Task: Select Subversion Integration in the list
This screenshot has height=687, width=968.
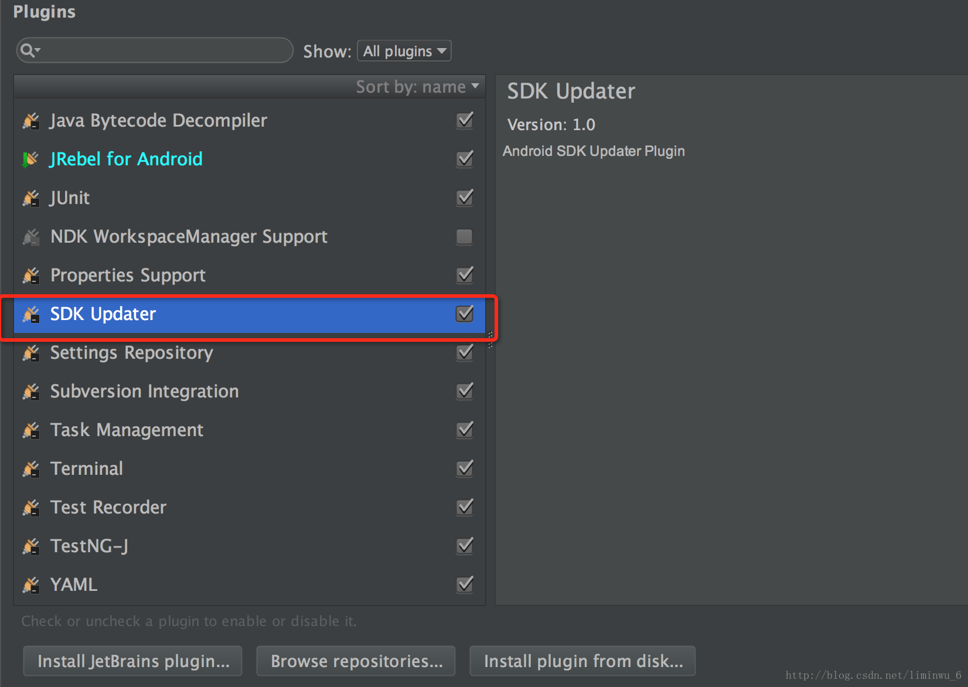Action: (x=250, y=392)
